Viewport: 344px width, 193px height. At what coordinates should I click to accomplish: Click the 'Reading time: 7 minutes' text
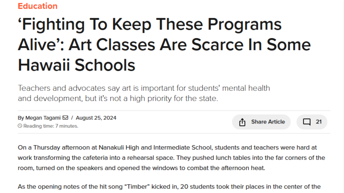coord(51,126)
